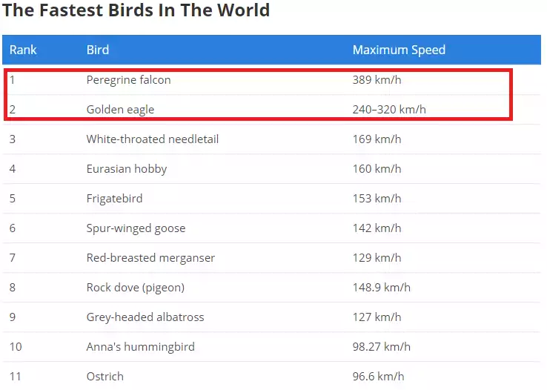Click the 96.6 km/h speed value
The width and height of the screenshot is (547, 390).
point(378,377)
